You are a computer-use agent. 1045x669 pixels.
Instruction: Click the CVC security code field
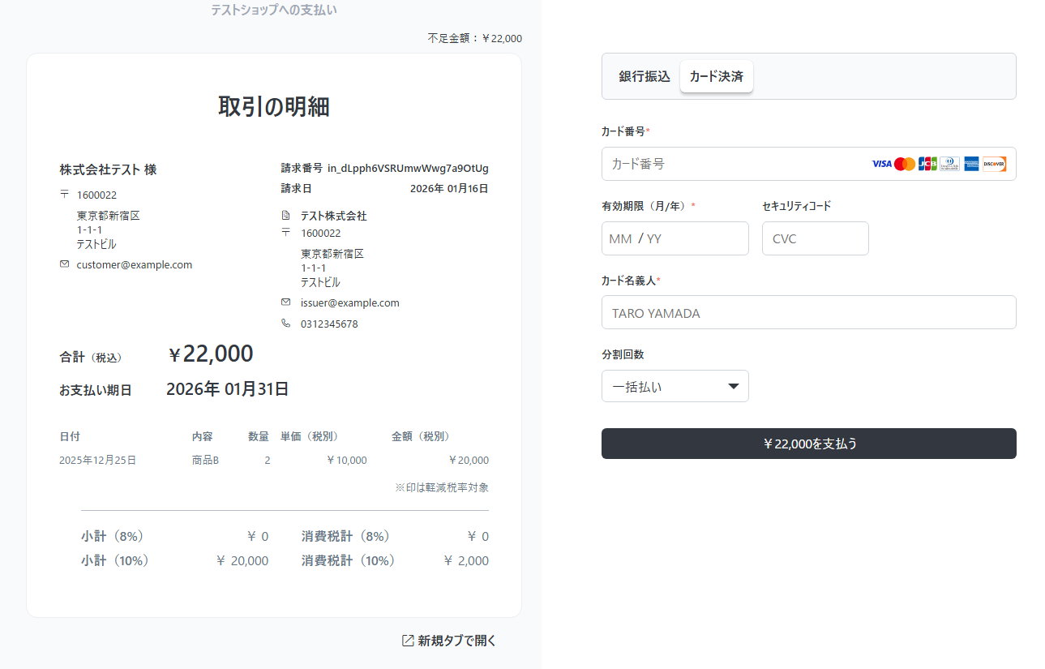pyautogui.click(x=815, y=238)
